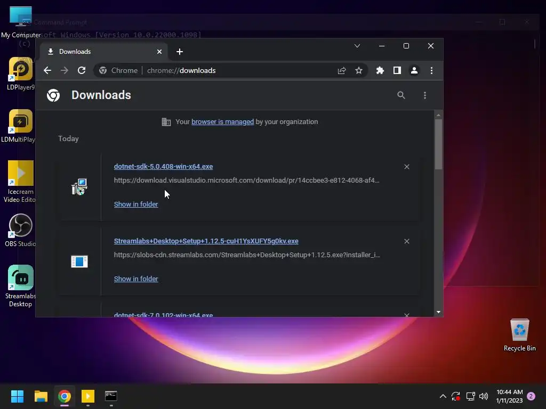Open File Explorer from taskbar

point(41,396)
